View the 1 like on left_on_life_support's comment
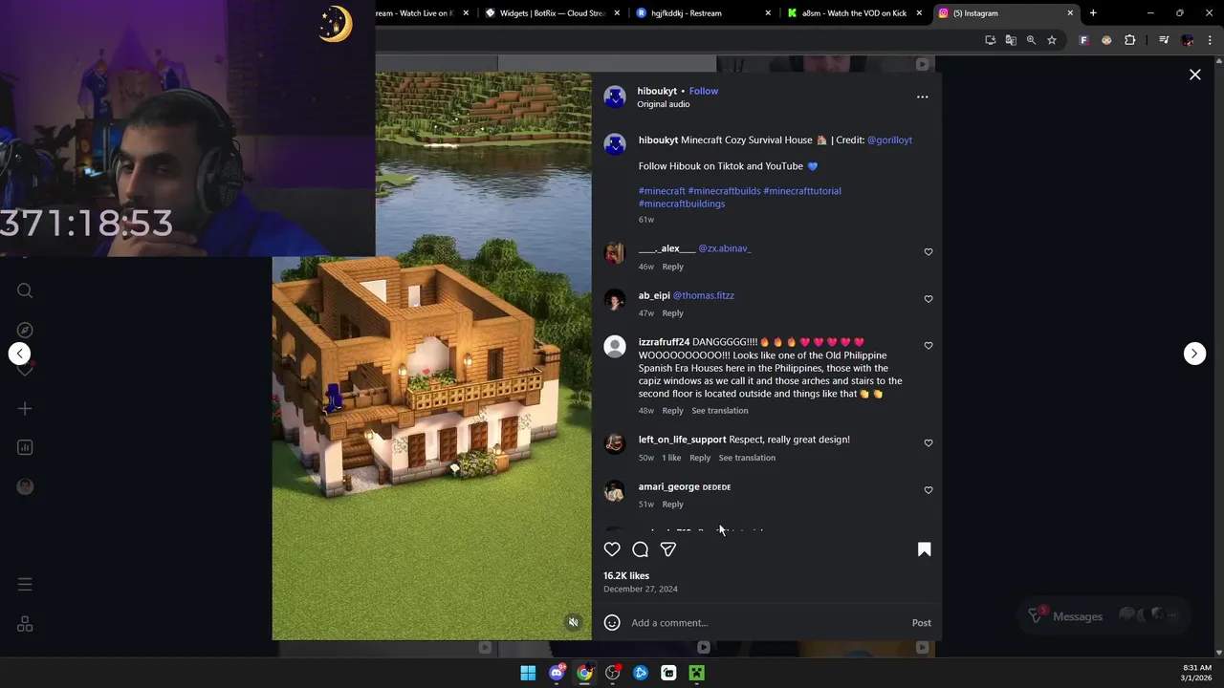 [671, 458]
